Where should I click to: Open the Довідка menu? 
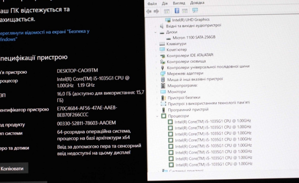click(197, 3)
